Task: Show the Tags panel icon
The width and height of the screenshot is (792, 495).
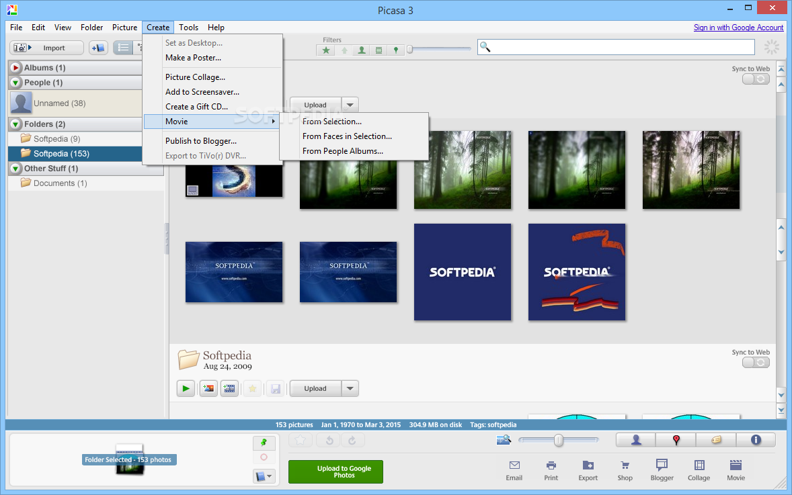Action: 716,440
